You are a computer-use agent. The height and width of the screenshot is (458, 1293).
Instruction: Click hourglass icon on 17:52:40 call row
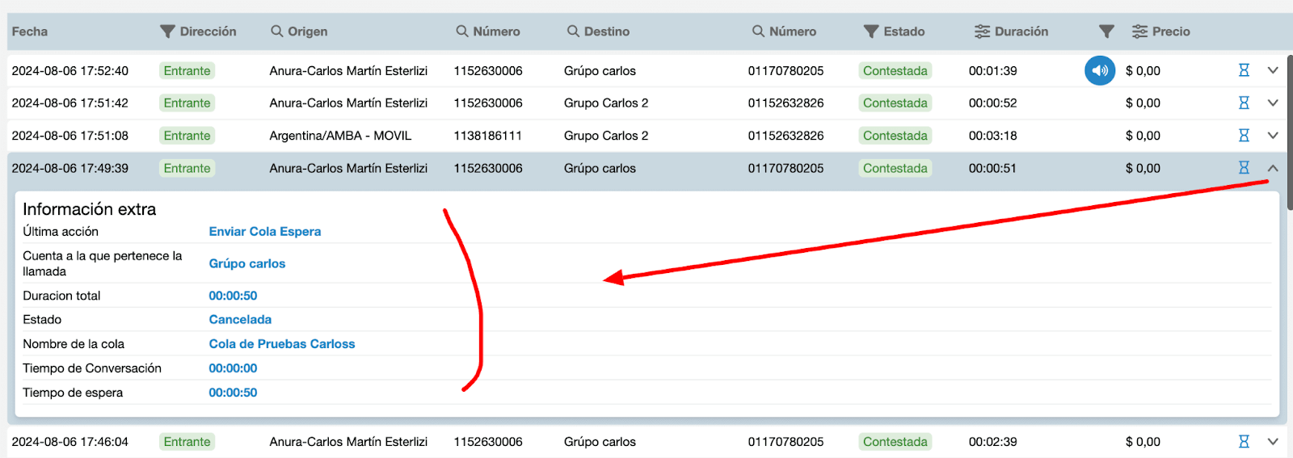pyautogui.click(x=1244, y=71)
